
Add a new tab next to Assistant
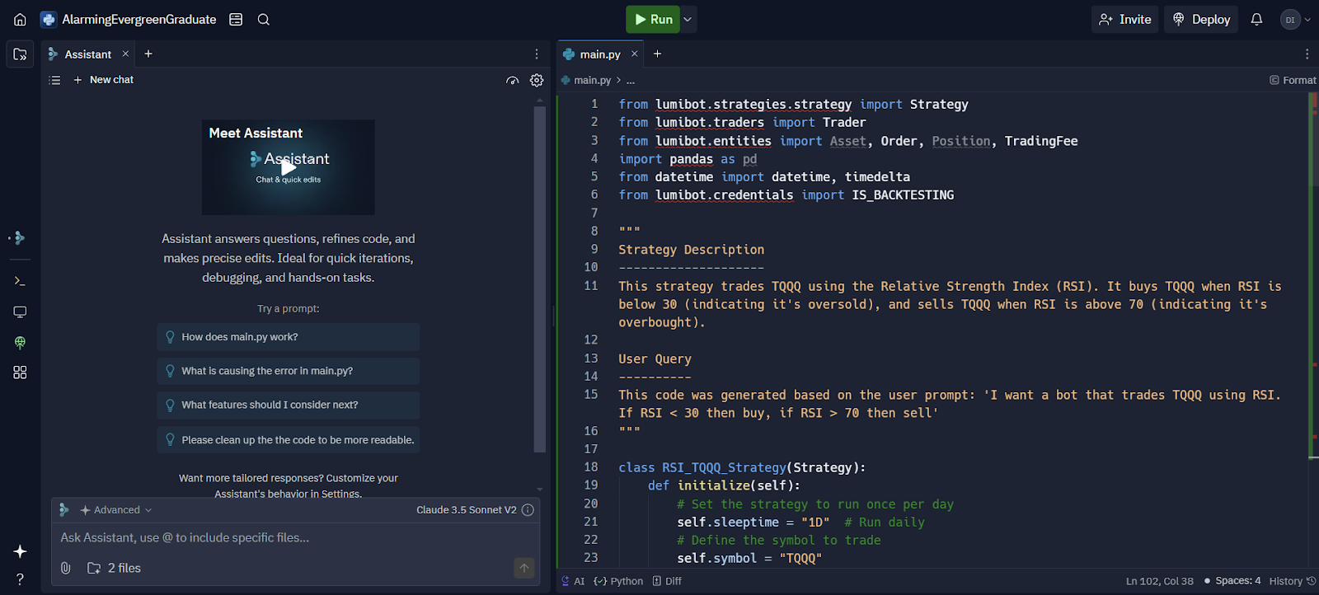click(x=148, y=54)
